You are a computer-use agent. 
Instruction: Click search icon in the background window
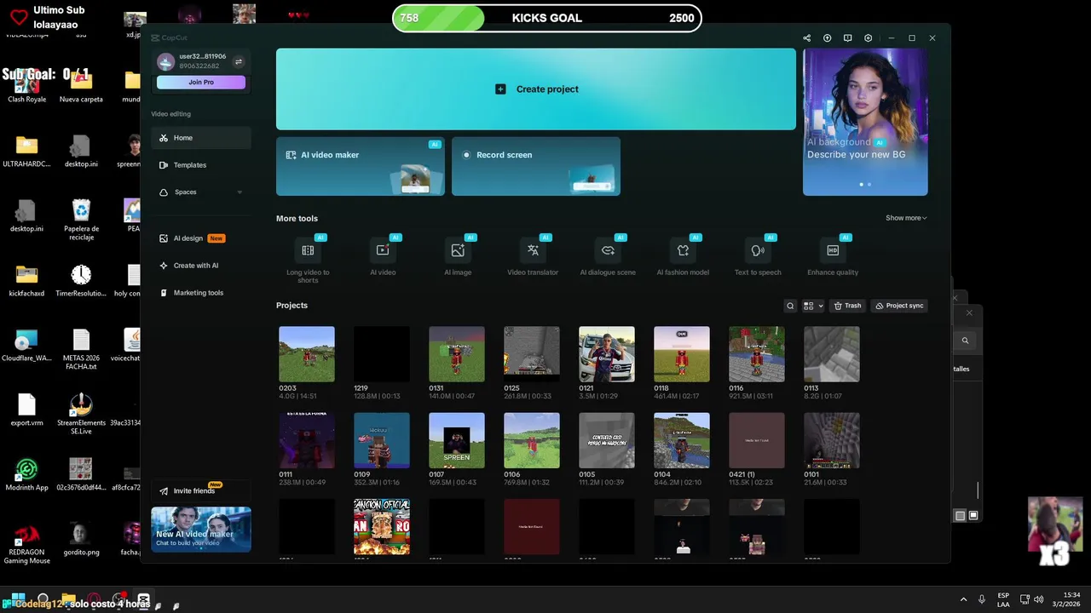pyautogui.click(x=965, y=341)
